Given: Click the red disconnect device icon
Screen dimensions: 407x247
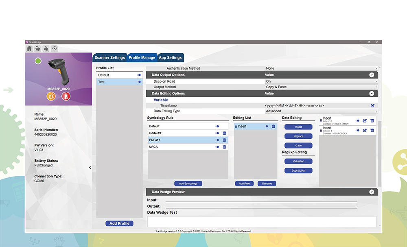Looking at the screenshot, I should [66, 96].
